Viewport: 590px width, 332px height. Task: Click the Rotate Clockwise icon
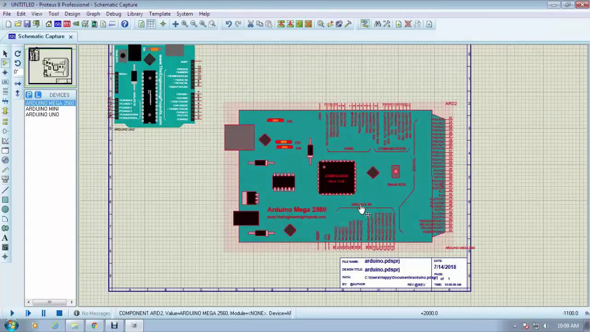coord(18,53)
